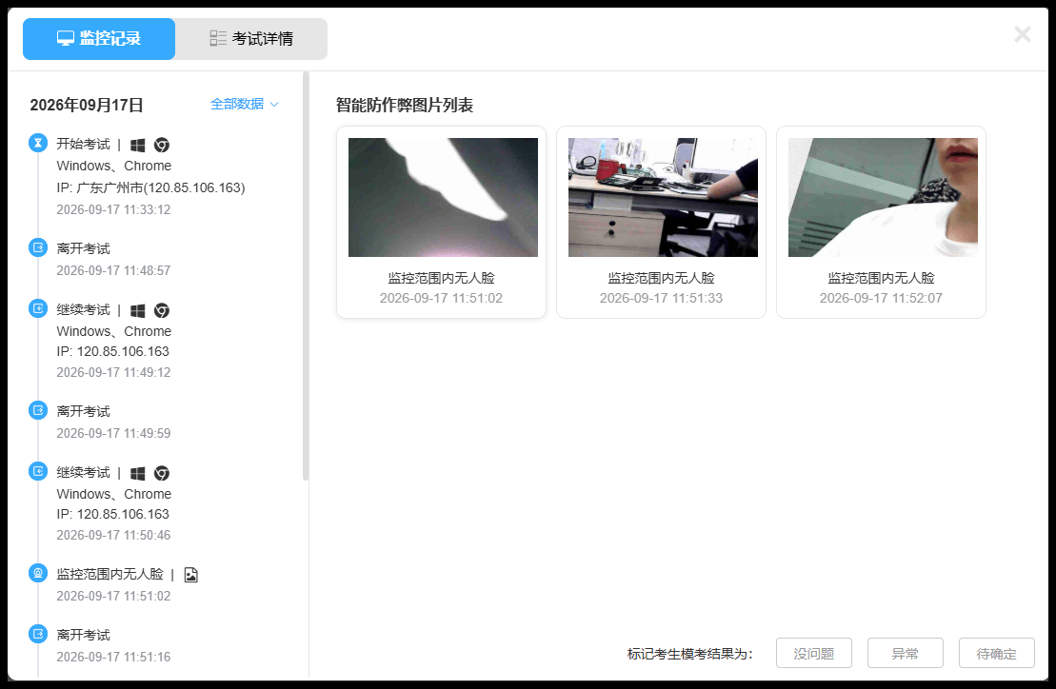Click timestamp 2026-09-17 11:33:12
This screenshot has width=1056, height=689.
(114, 210)
